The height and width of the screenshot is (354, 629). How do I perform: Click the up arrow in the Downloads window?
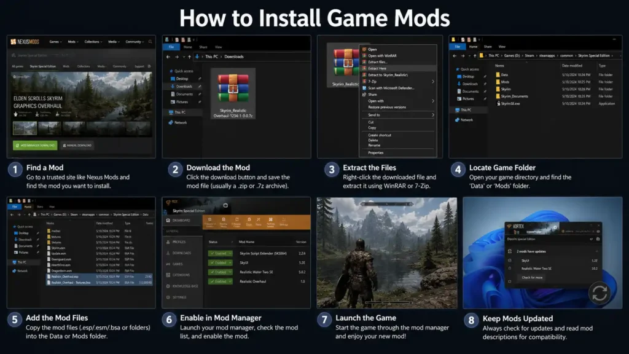[x=189, y=57]
